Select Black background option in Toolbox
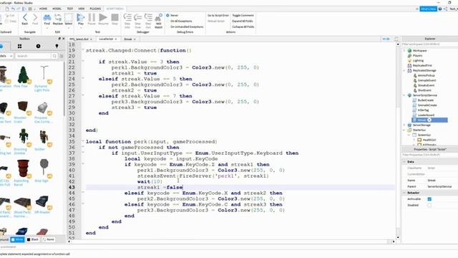The width and height of the screenshot is (458, 258). pos(33,239)
